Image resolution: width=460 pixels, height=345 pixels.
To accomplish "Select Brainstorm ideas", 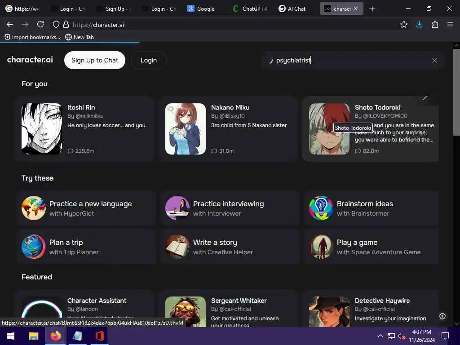I will point(372,208).
